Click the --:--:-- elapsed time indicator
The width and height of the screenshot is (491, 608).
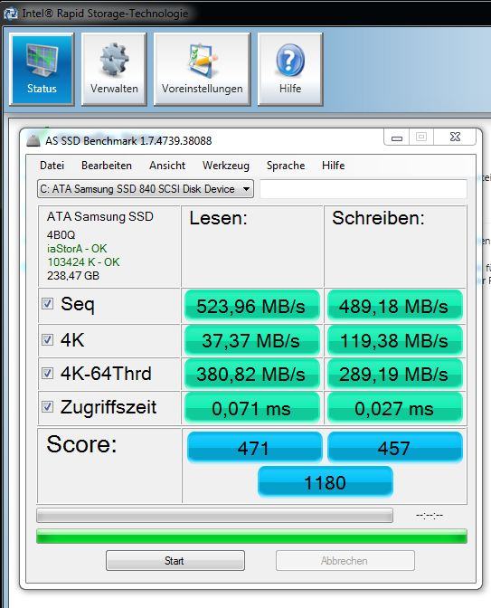pyautogui.click(x=430, y=516)
